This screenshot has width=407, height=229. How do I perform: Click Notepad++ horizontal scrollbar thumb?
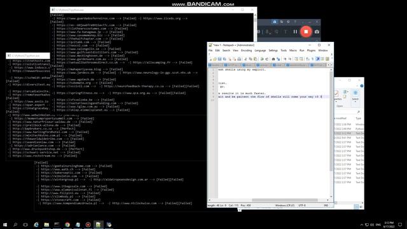(x=285, y=200)
